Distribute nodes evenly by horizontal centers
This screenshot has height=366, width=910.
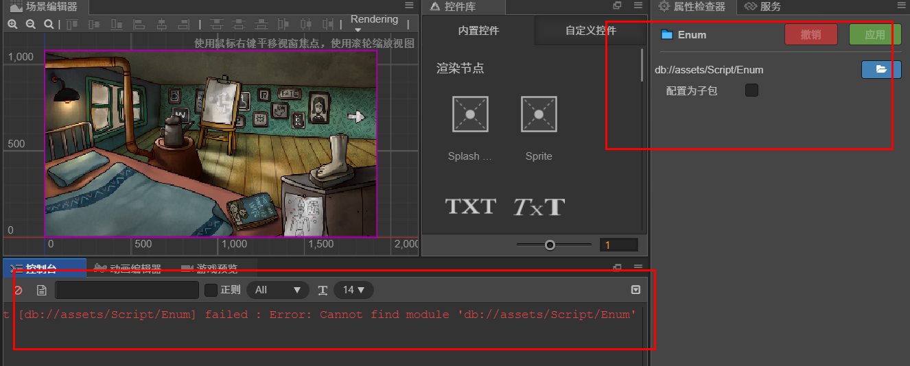coord(306,24)
